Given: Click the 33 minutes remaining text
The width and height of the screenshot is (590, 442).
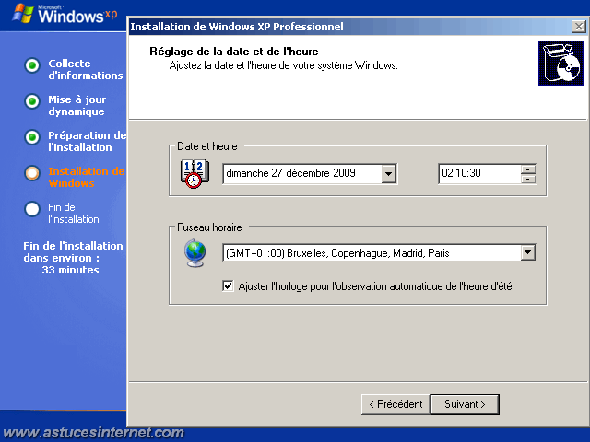Looking at the screenshot, I should 70,270.
